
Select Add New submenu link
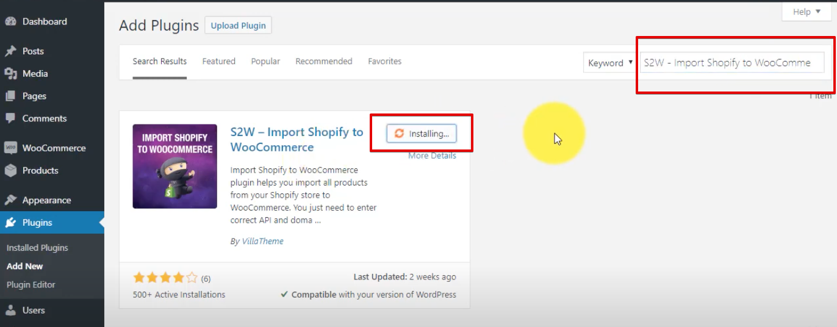[25, 266]
